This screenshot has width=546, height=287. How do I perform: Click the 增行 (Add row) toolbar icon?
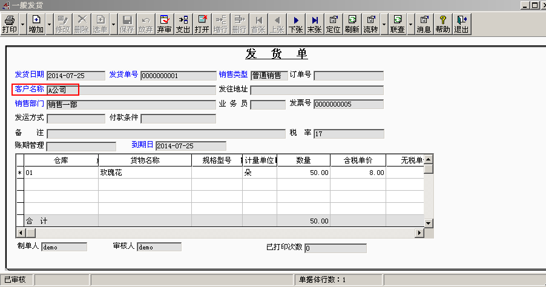tap(220, 24)
